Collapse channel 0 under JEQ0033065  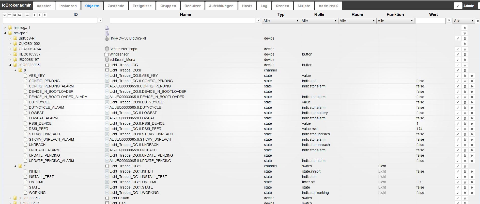coord(15,70)
